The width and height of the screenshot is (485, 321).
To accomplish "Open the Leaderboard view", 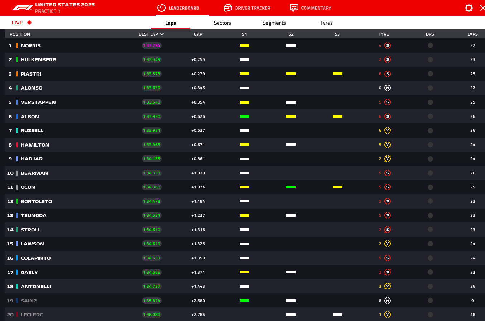I will point(178,8).
